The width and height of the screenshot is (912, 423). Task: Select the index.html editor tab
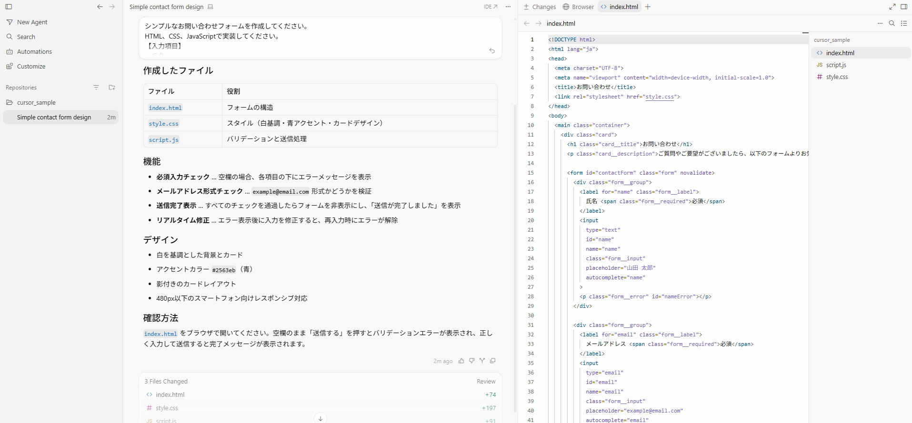619,7
